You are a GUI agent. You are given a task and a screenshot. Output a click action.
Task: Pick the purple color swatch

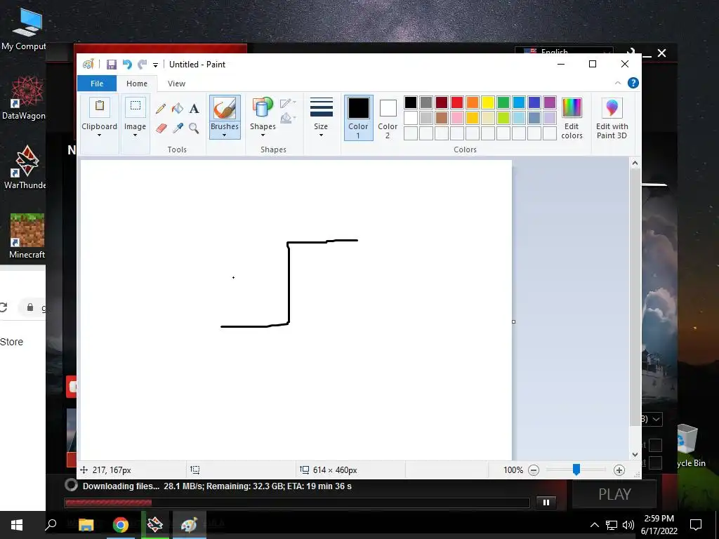coord(550,102)
